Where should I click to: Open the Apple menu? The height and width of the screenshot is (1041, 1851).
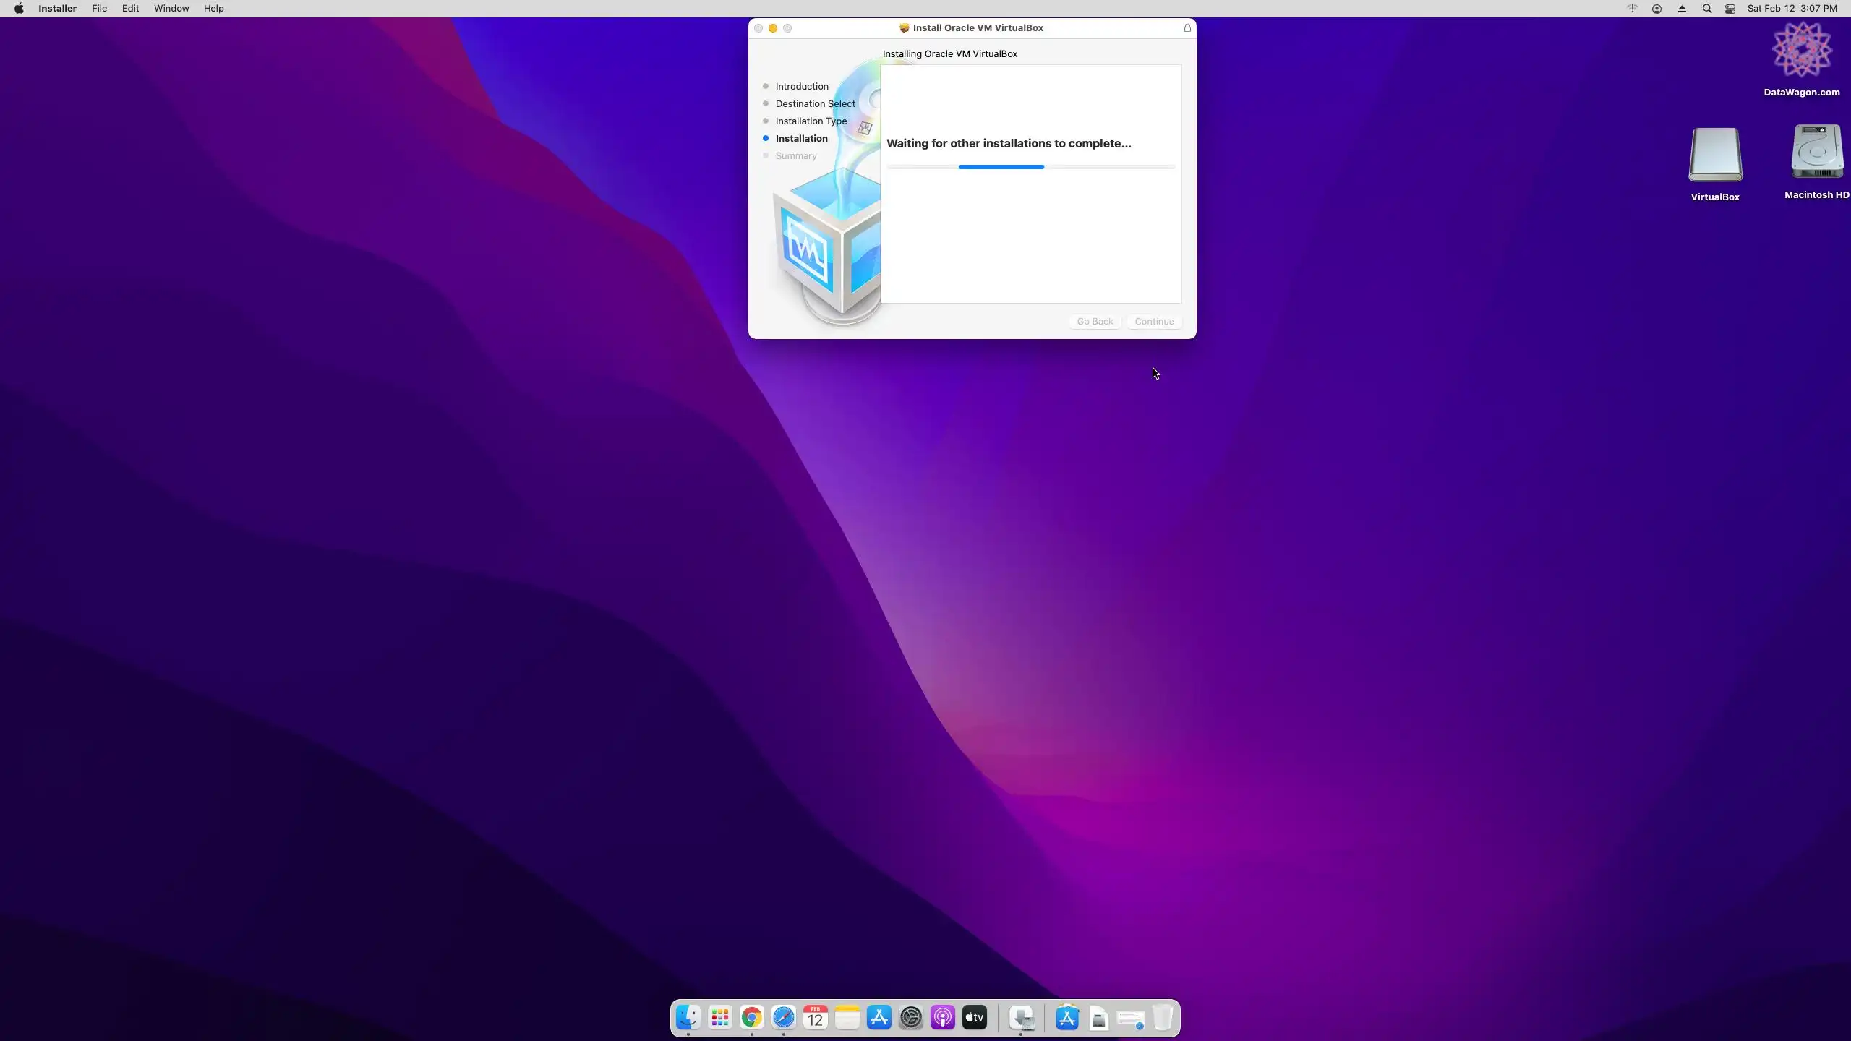[x=19, y=9]
